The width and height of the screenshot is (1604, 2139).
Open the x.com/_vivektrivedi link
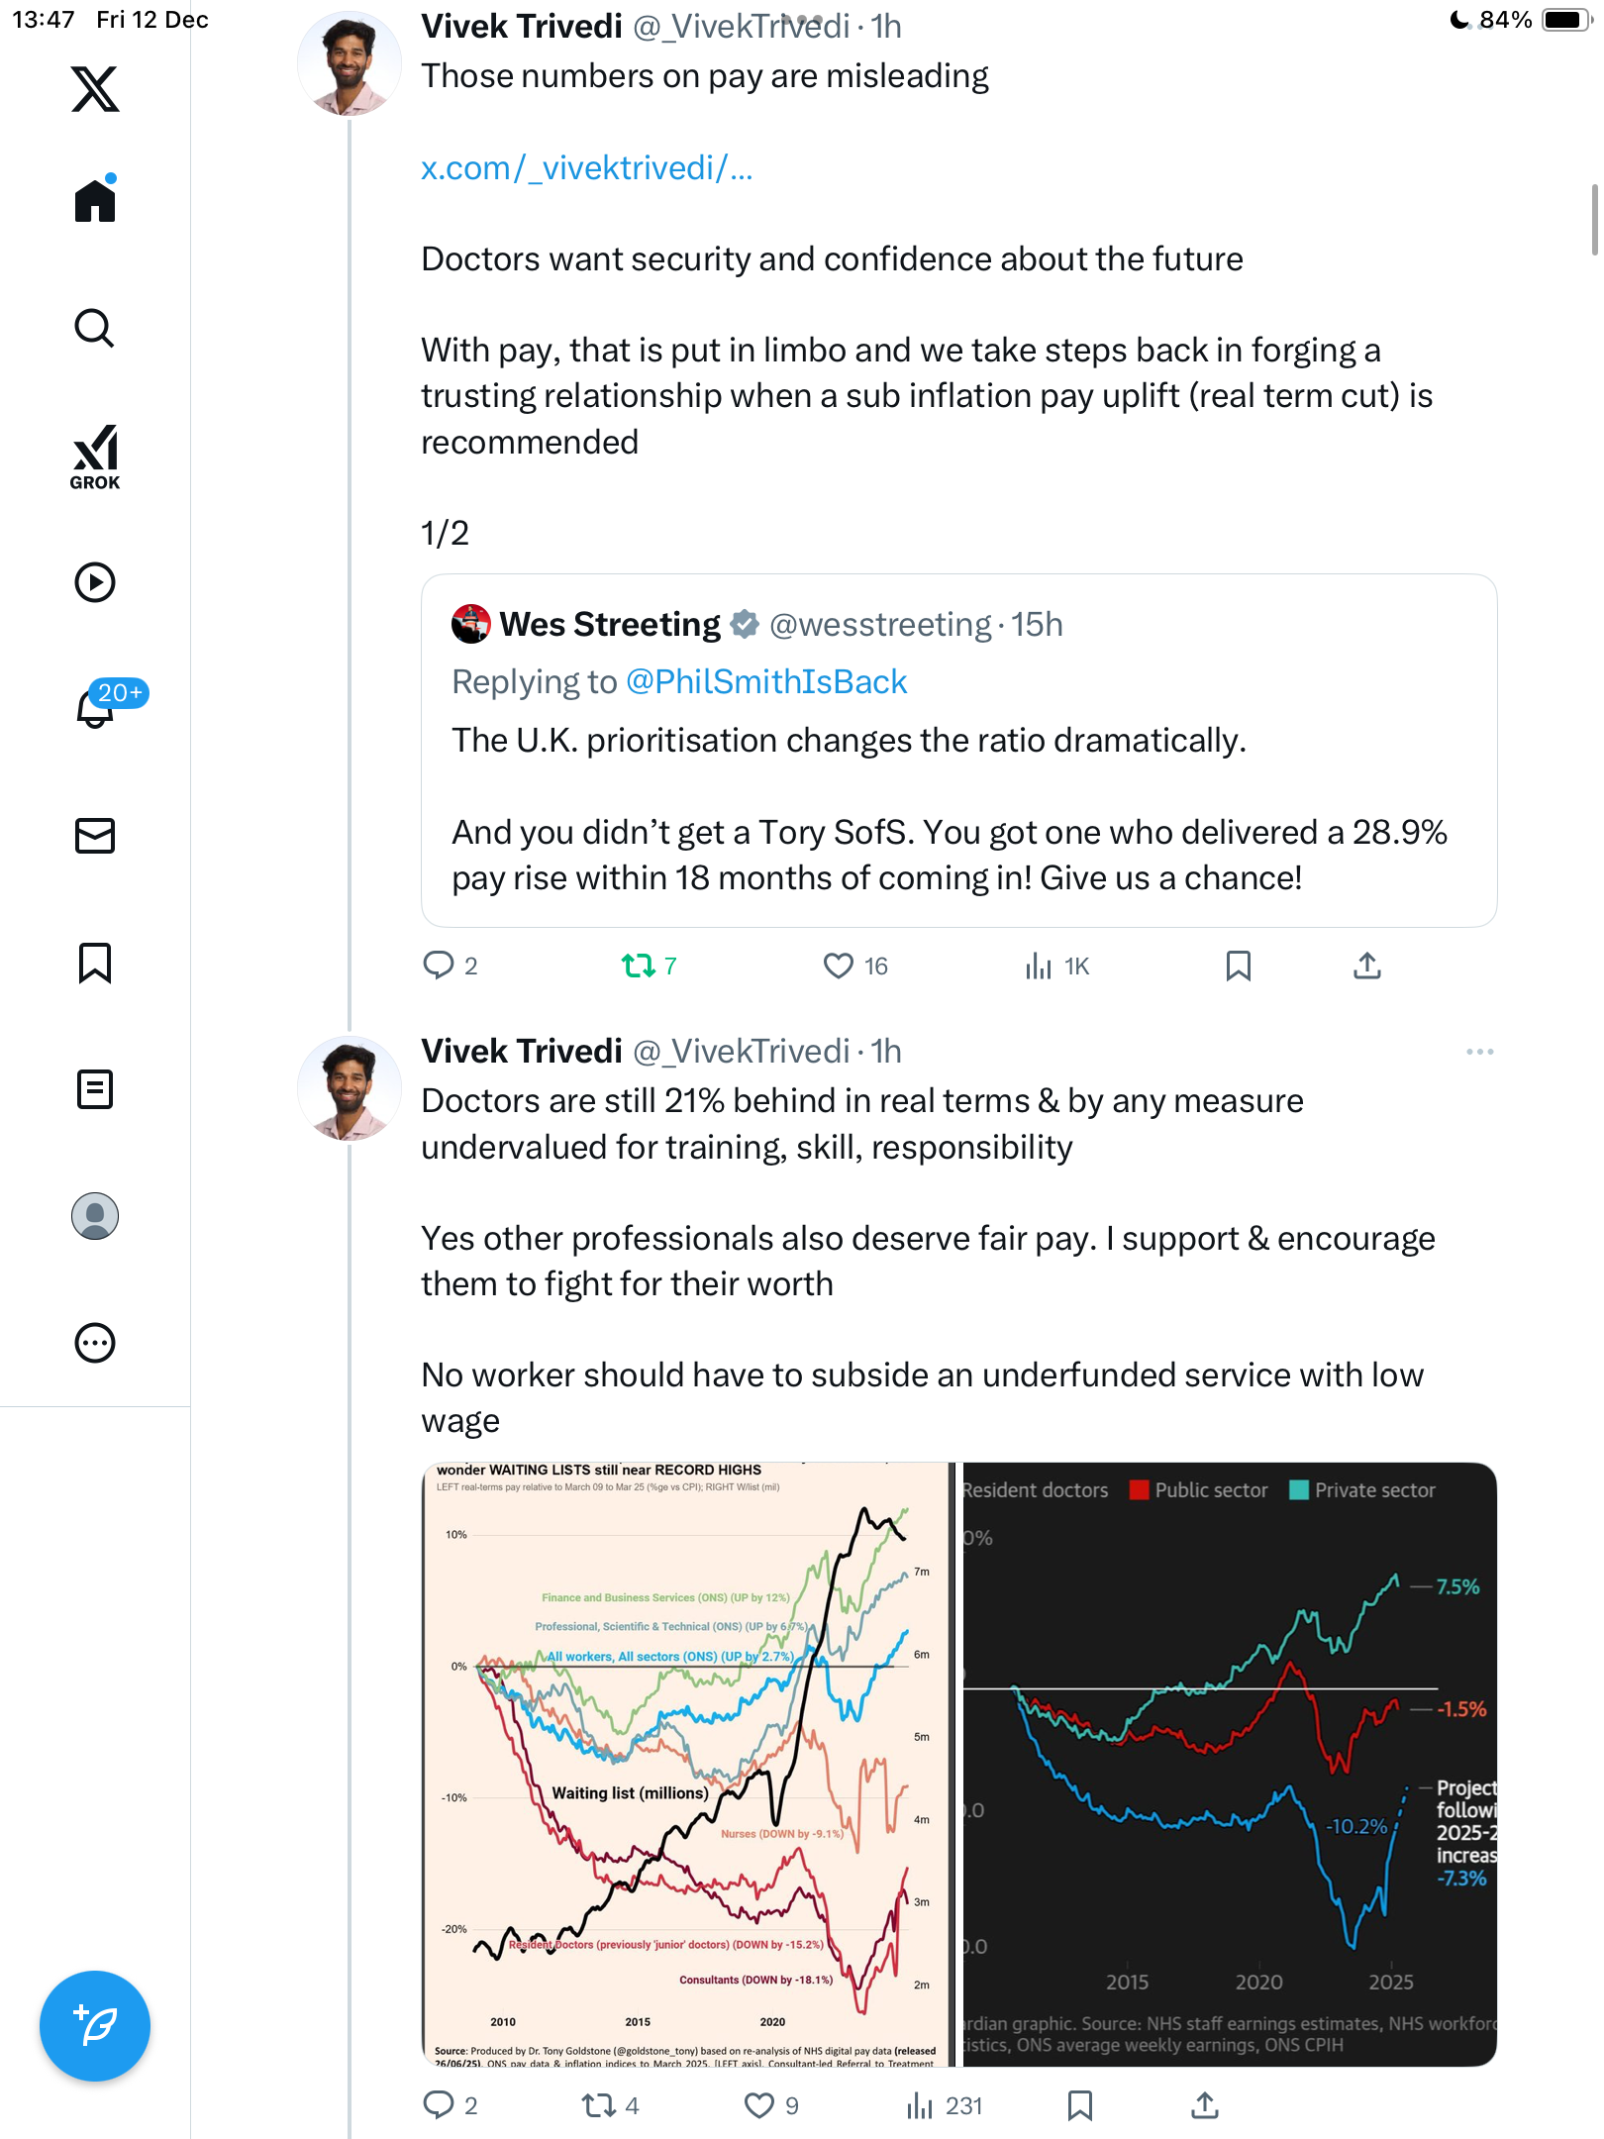(x=586, y=168)
